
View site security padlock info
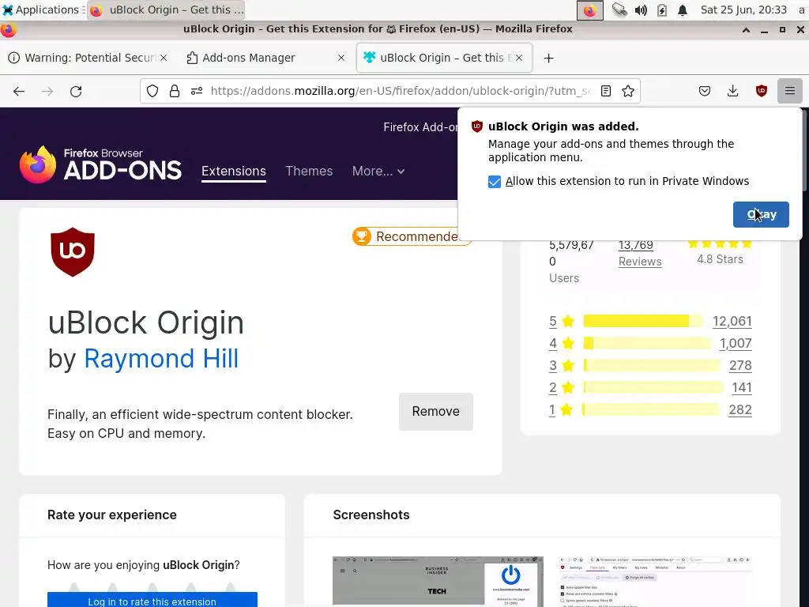pyautogui.click(x=175, y=92)
